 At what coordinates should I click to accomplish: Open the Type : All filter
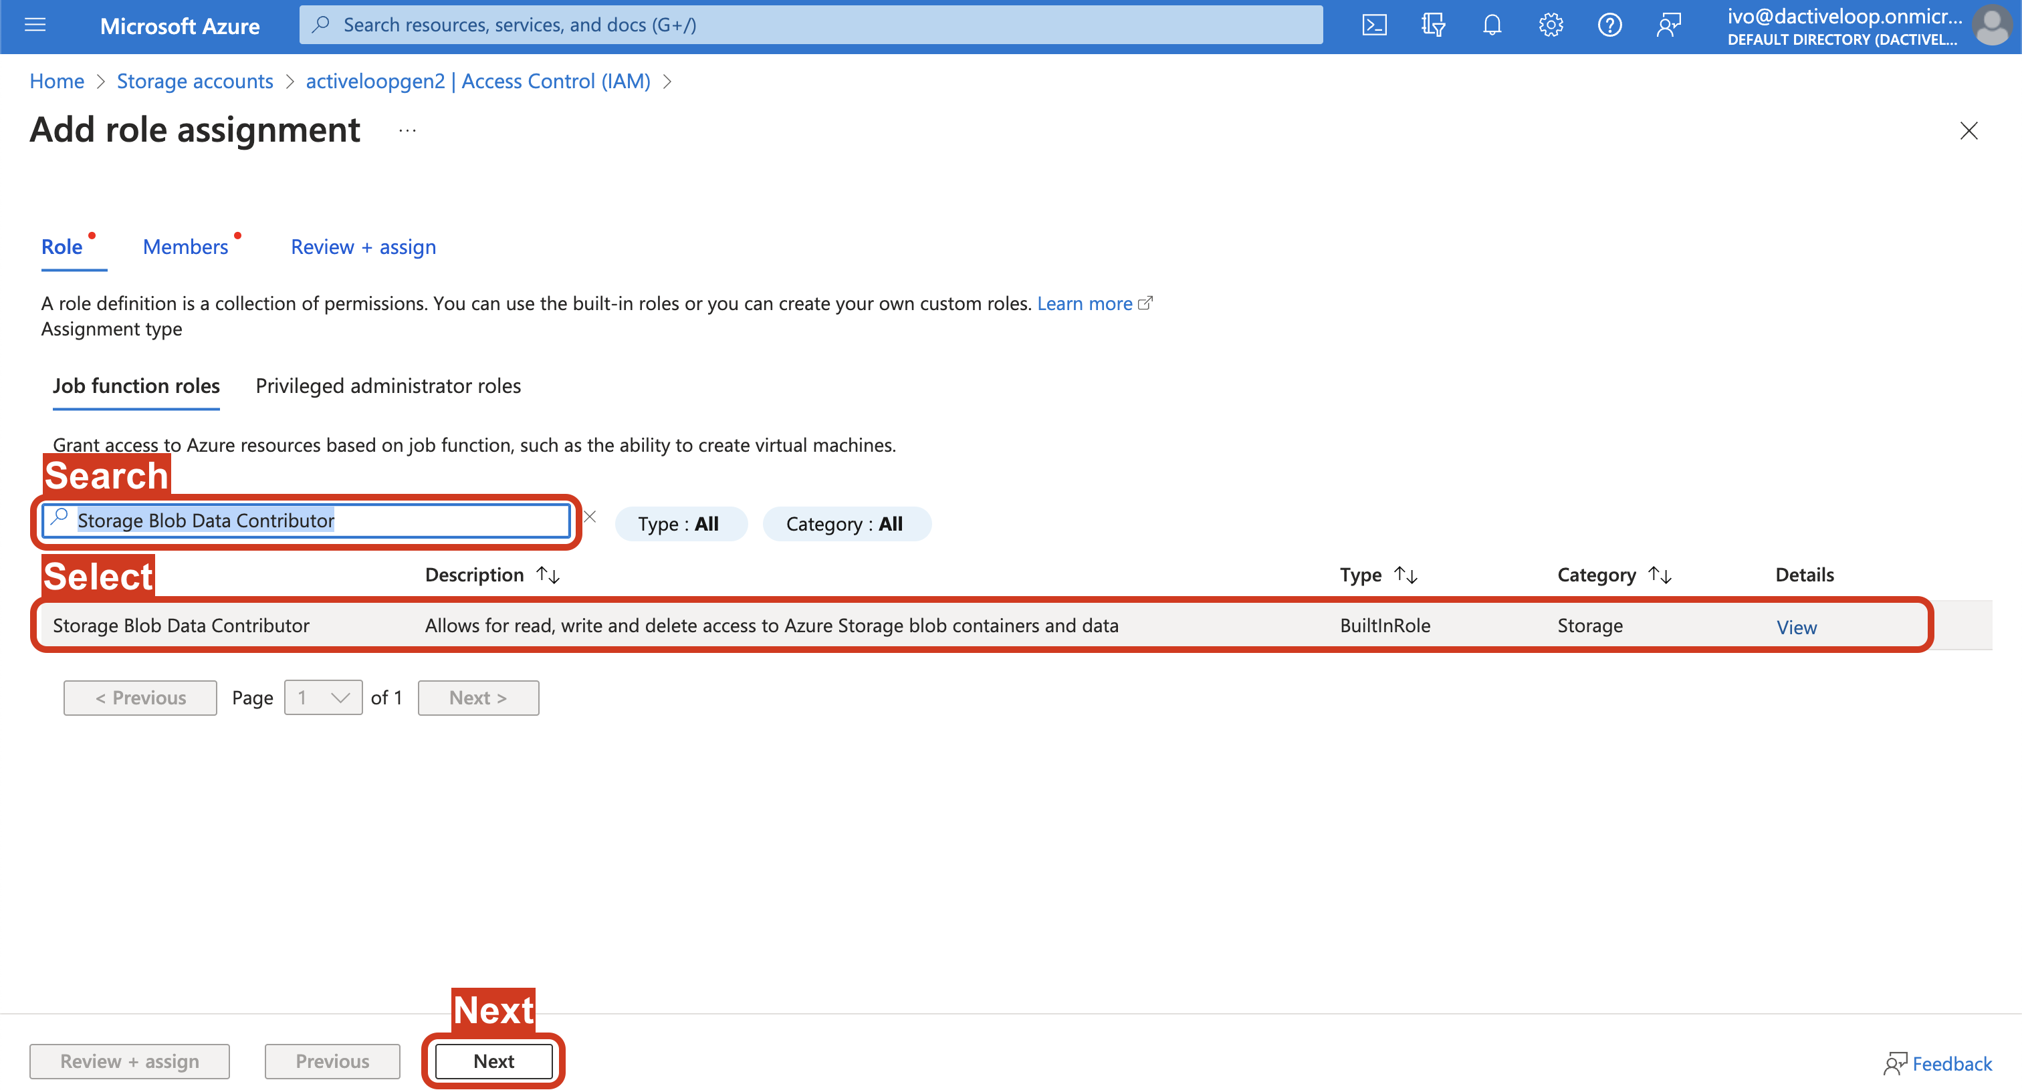(x=679, y=524)
